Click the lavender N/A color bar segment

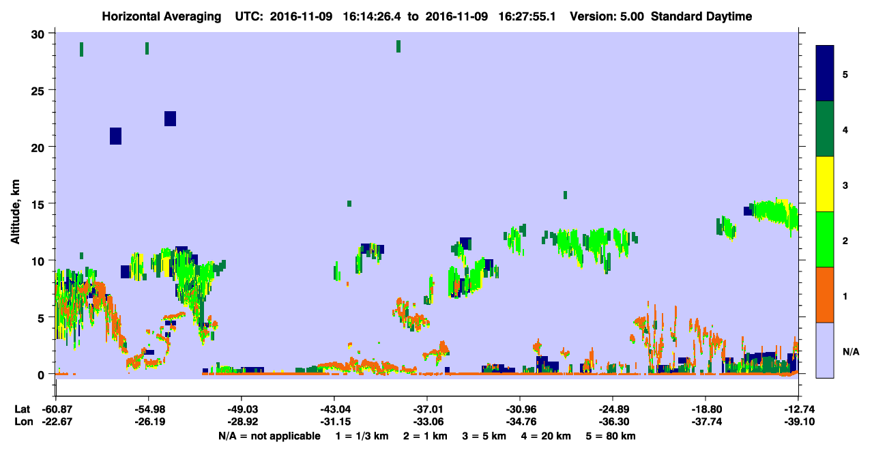(x=825, y=350)
